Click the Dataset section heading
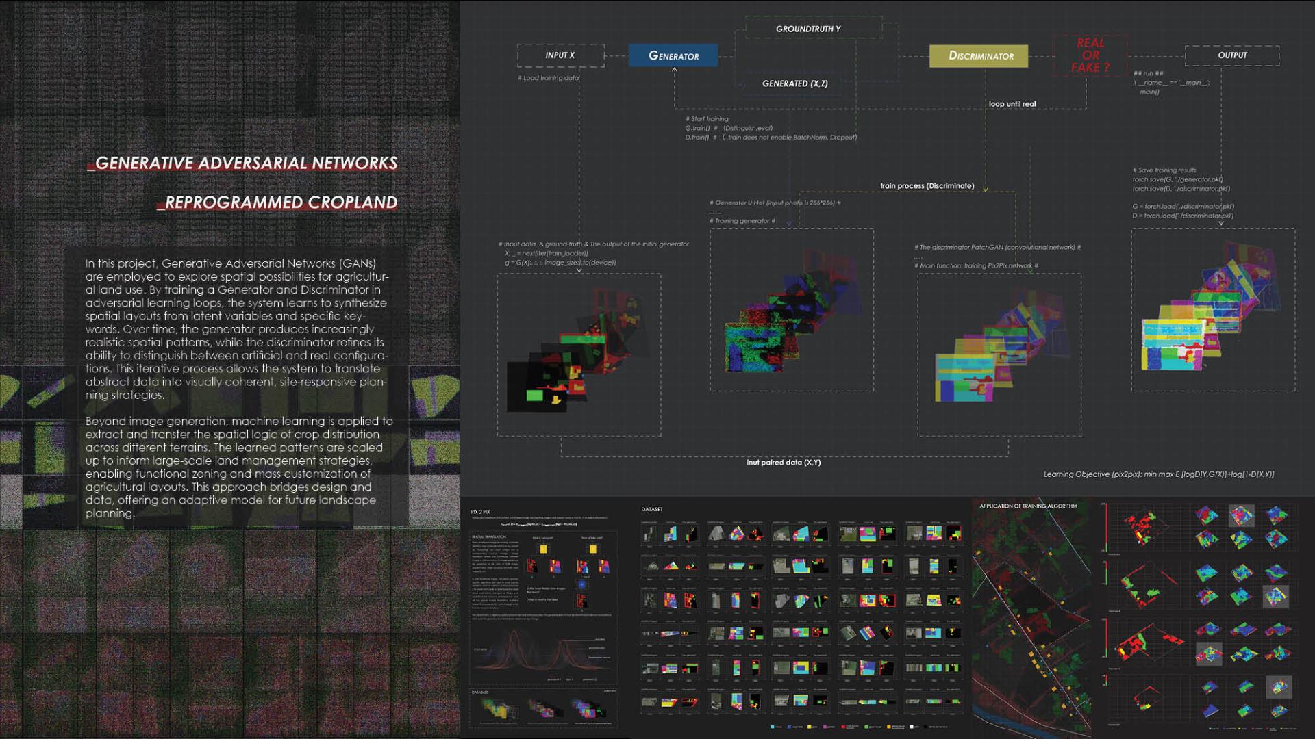 coord(651,510)
